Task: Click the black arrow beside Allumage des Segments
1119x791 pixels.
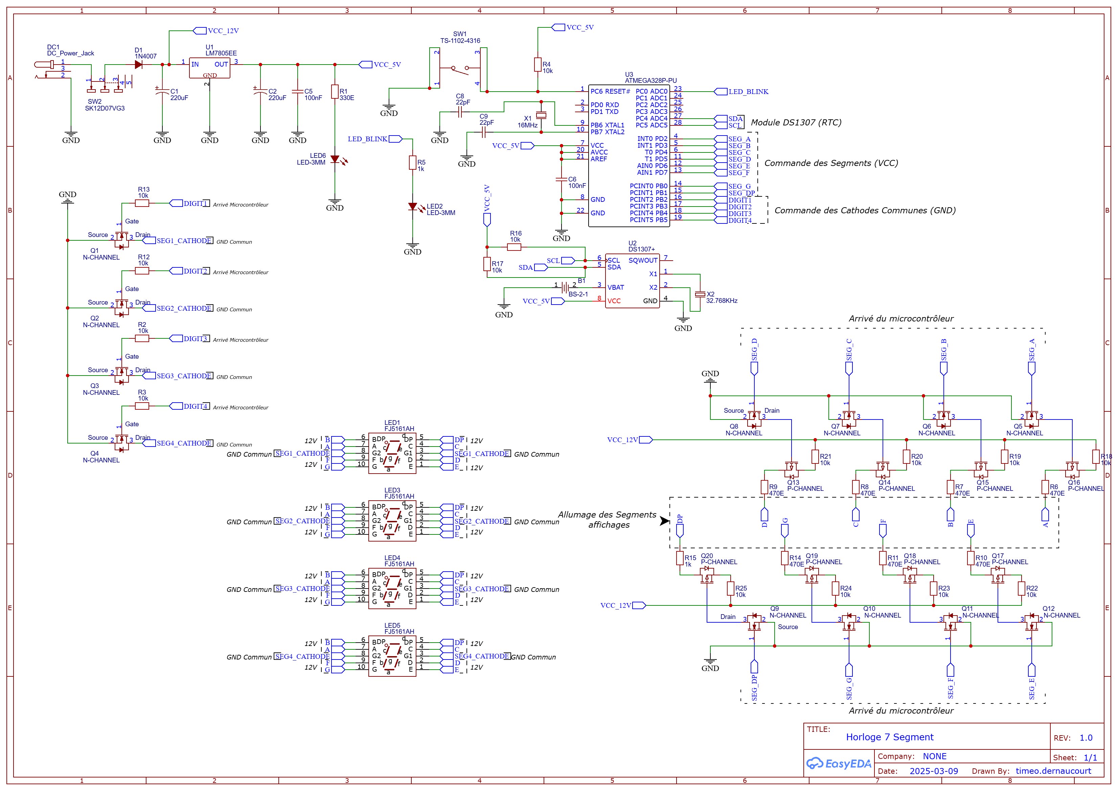Action: [664, 521]
